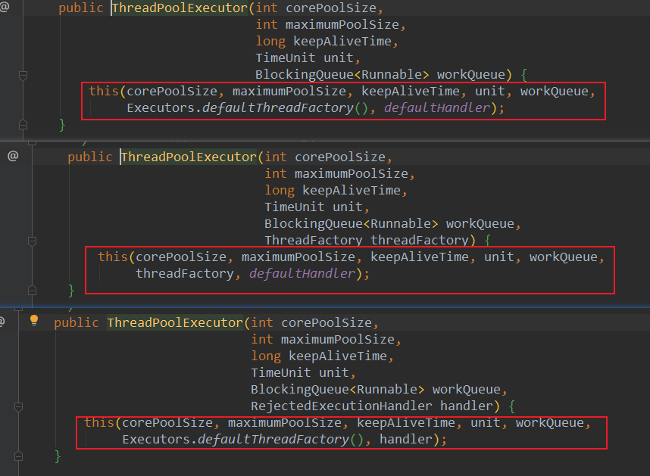Image resolution: width=650 pixels, height=476 pixels.
Task: Click 'defaultHandler' following 'Executors.defaultThreadFactory()'
Action: point(437,107)
